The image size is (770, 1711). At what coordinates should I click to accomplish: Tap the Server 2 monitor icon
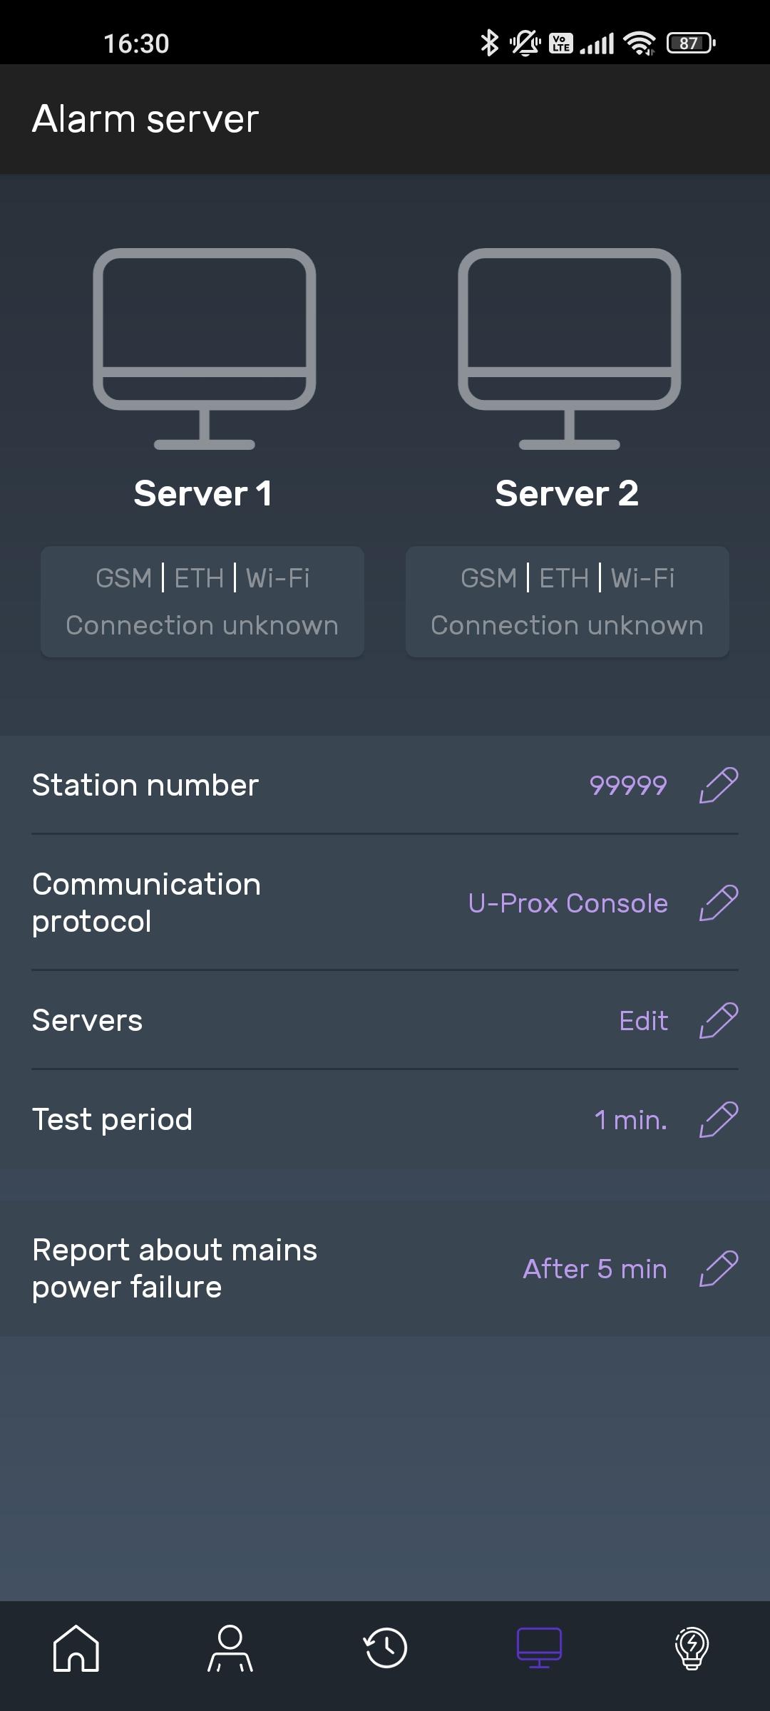point(569,349)
